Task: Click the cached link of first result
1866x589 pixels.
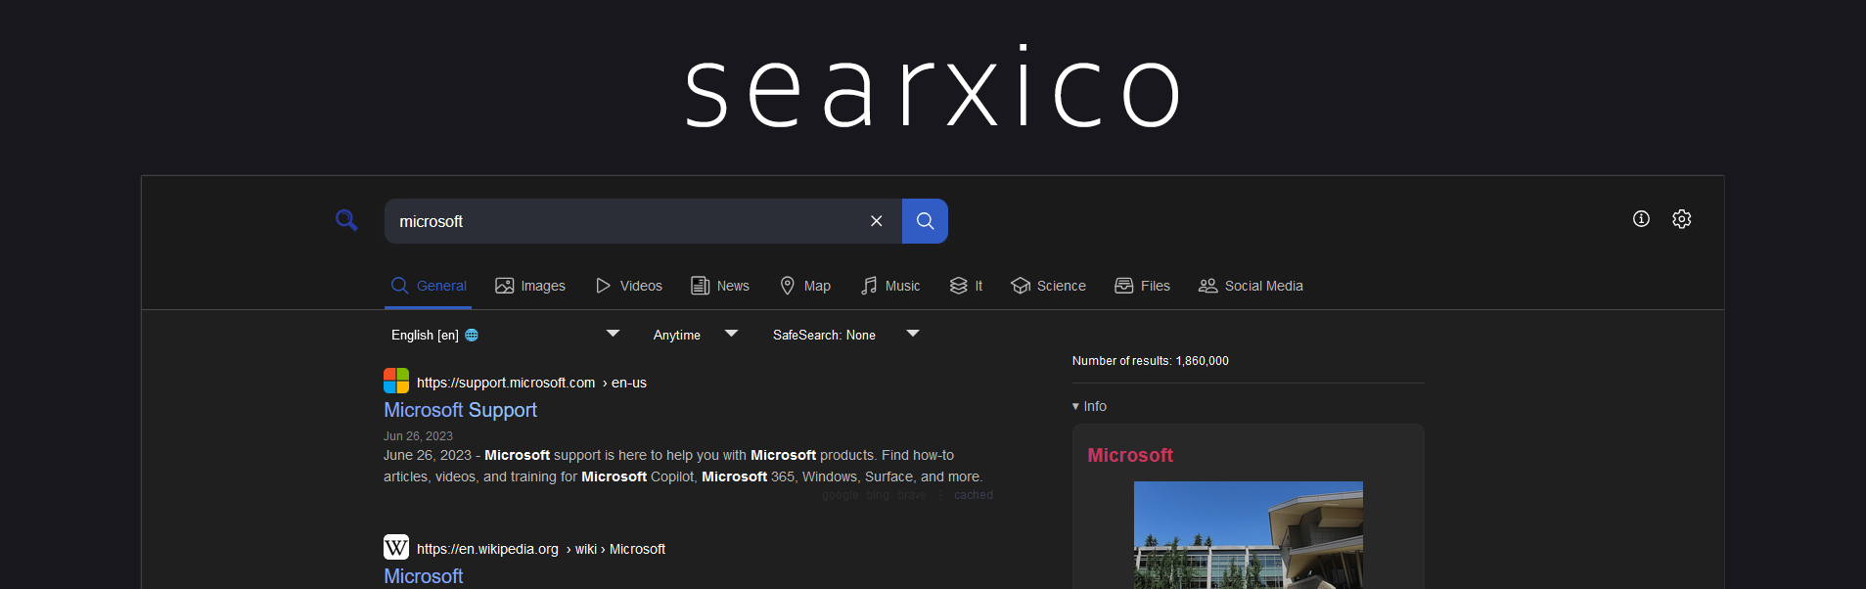Action: pos(974,495)
